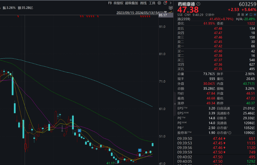Click the PE TTM value 14.8
Image resolution: width=257 pixels, height=165 pixels.
point(212,118)
